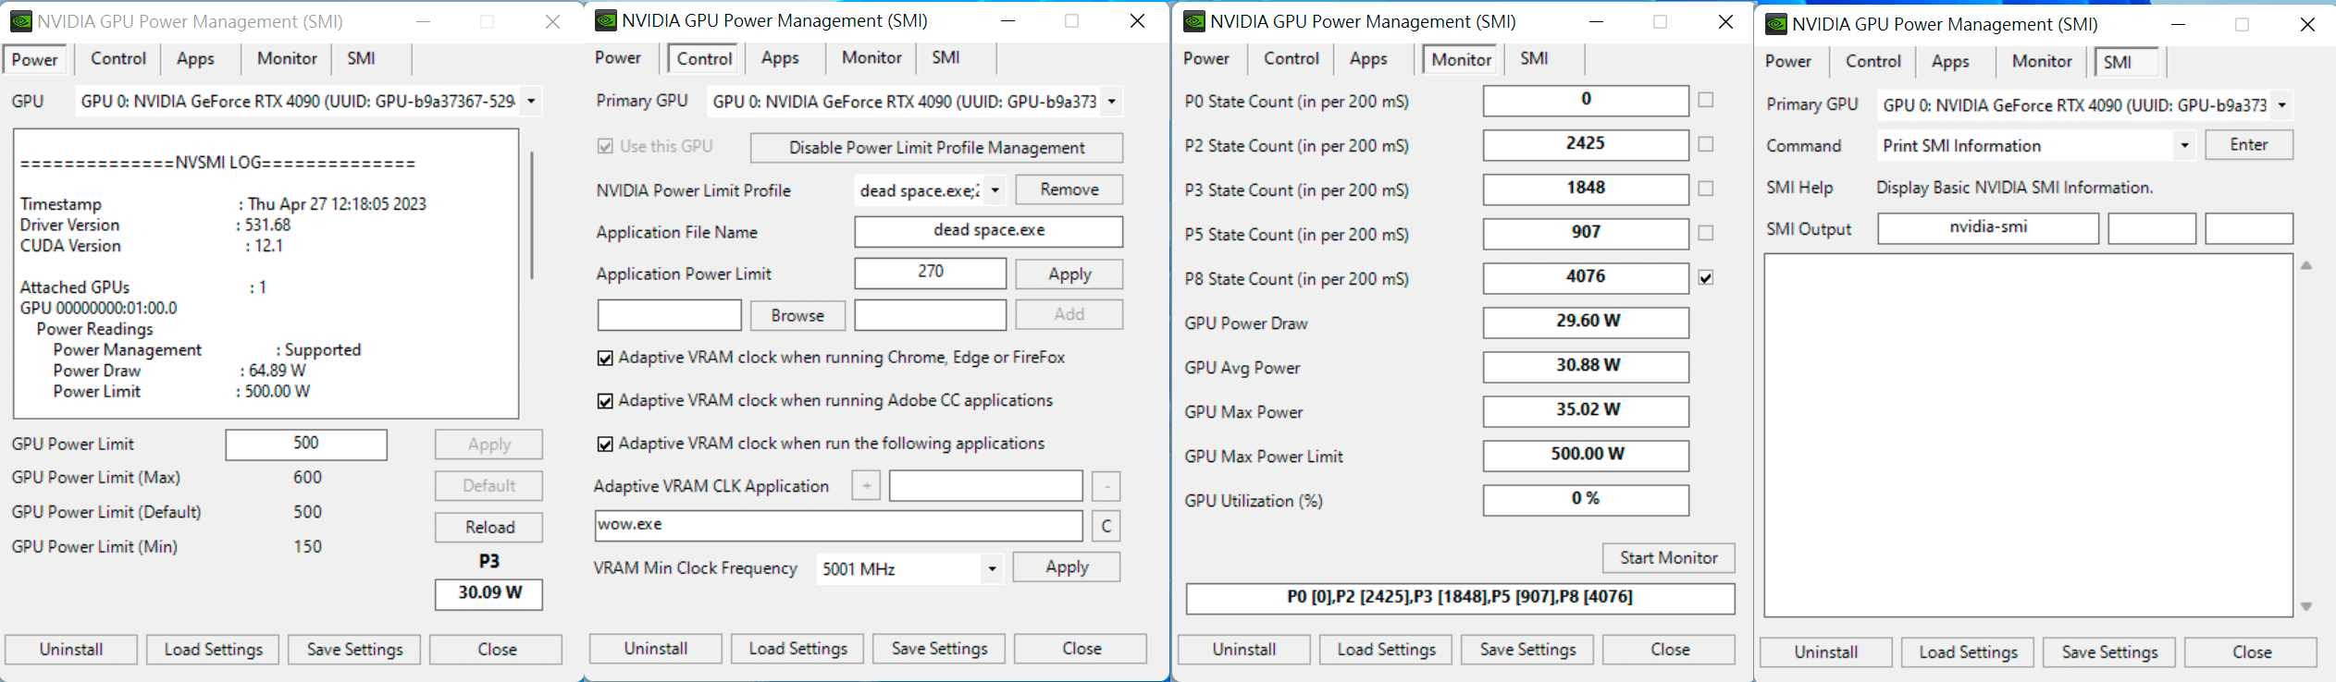The width and height of the screenshot is (2336, 682).
Task: Click NVIDIA logo icon in fourth window title bar
Action: 1775,24
